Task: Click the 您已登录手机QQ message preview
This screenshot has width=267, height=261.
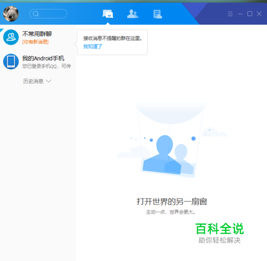Action: pyautogui.click(x=46, y=66)
